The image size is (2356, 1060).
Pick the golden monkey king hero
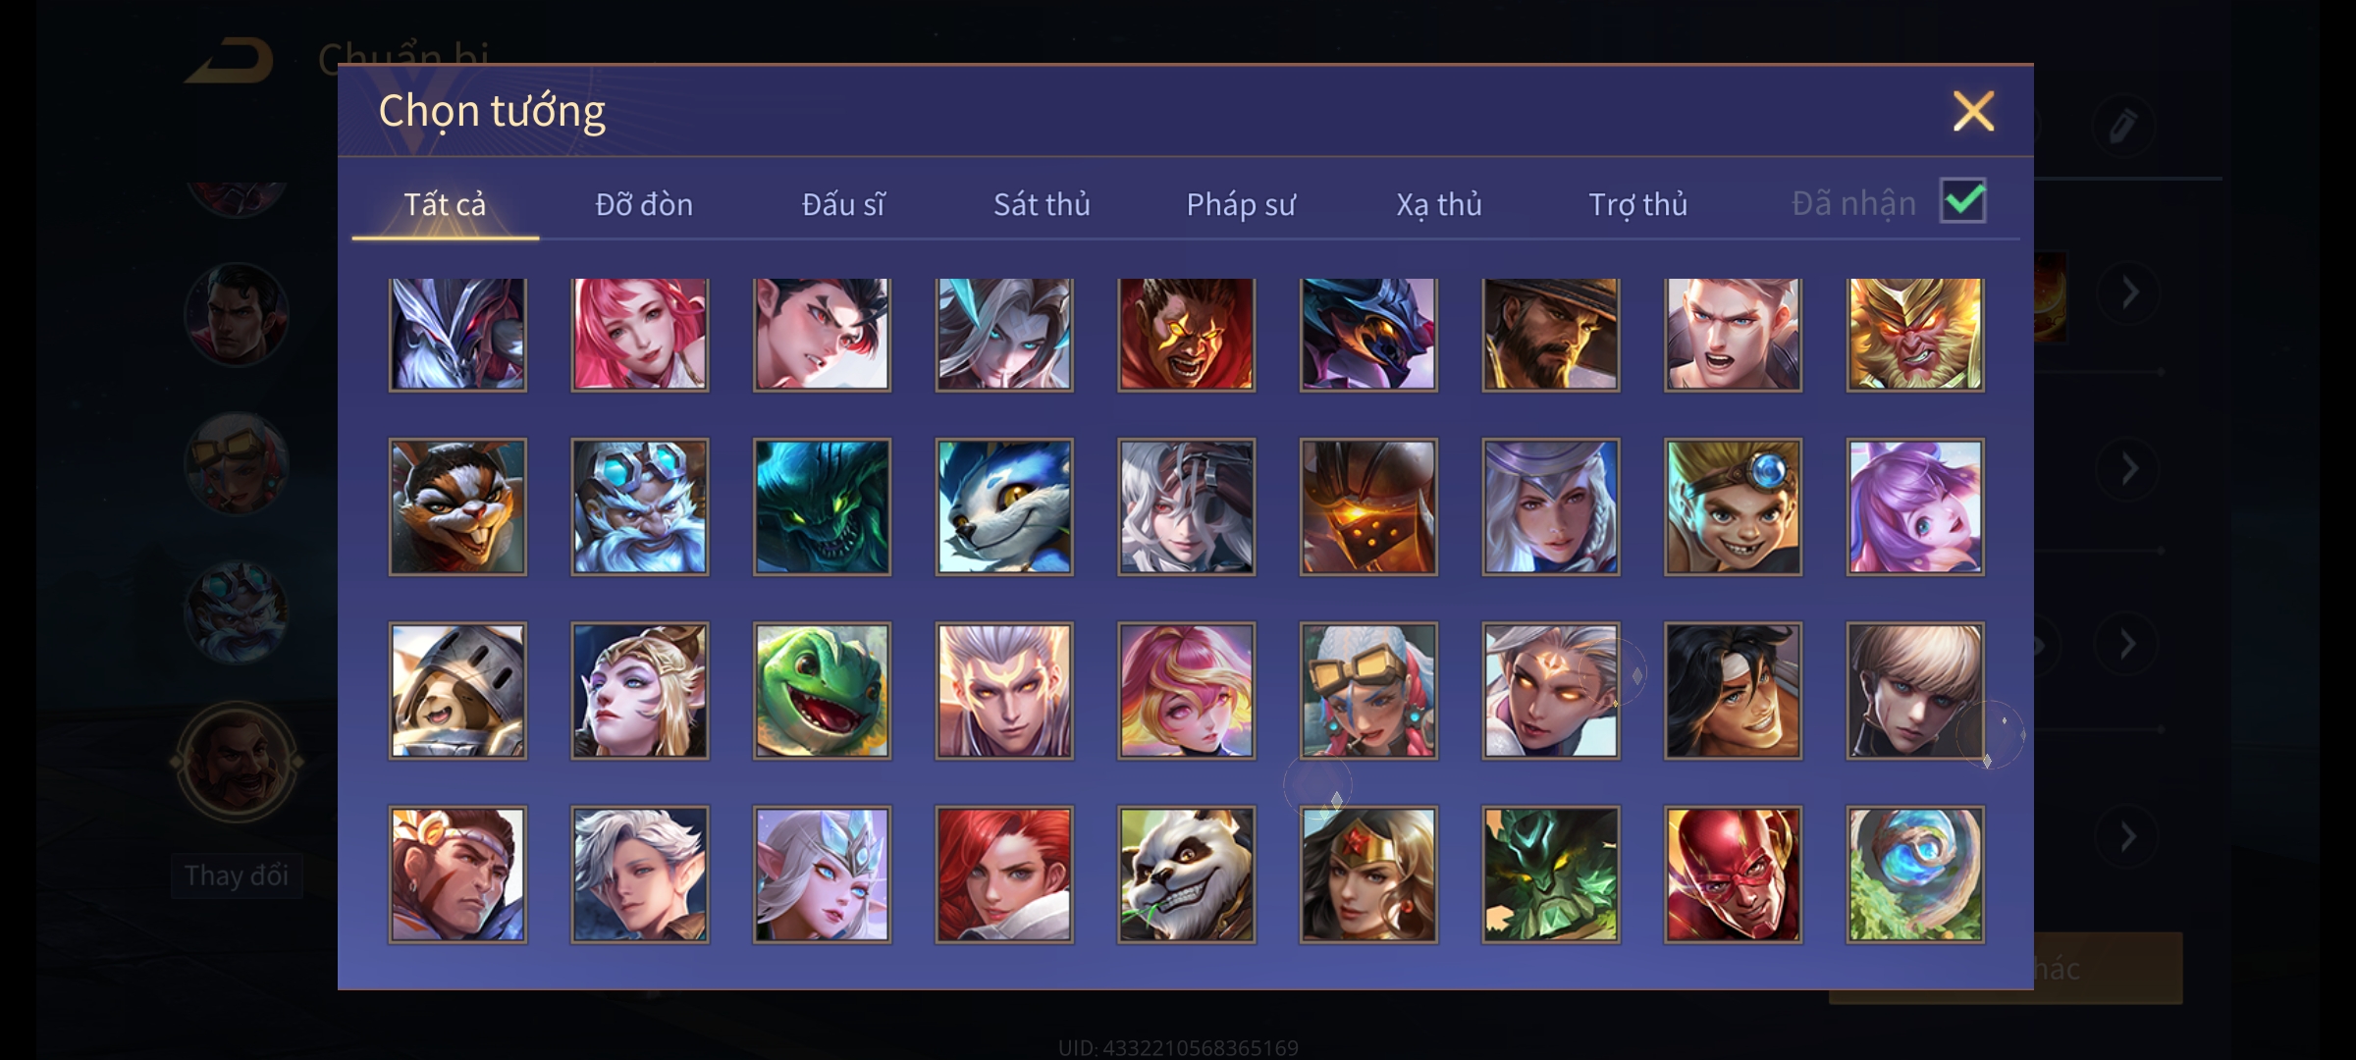click(1915, 335)
